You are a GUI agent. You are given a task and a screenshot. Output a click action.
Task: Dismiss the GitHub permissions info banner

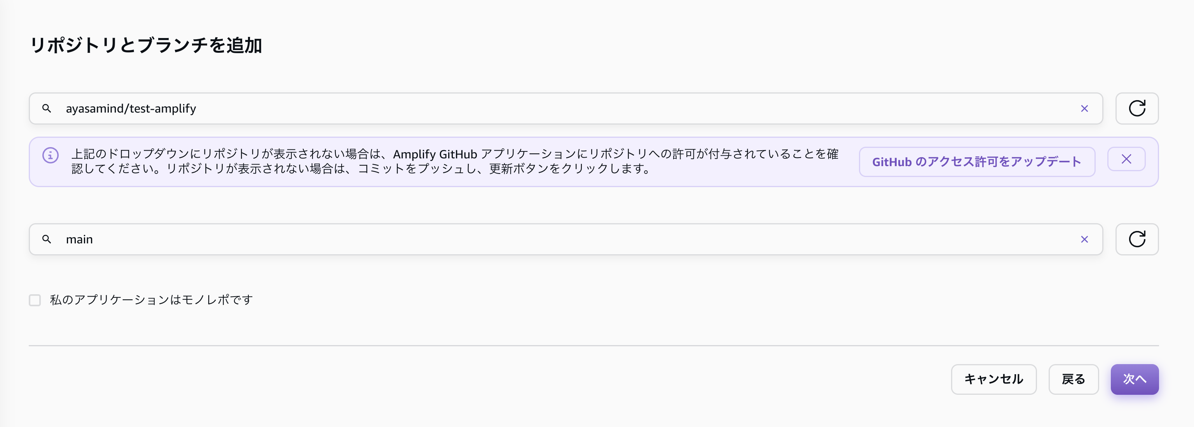[x=1126, y=159]
